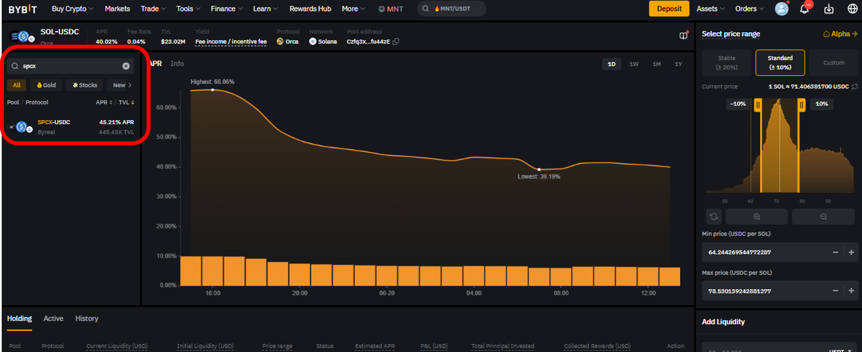Increase the min price value
The image size is (862, 352).
tap(851, 252)
